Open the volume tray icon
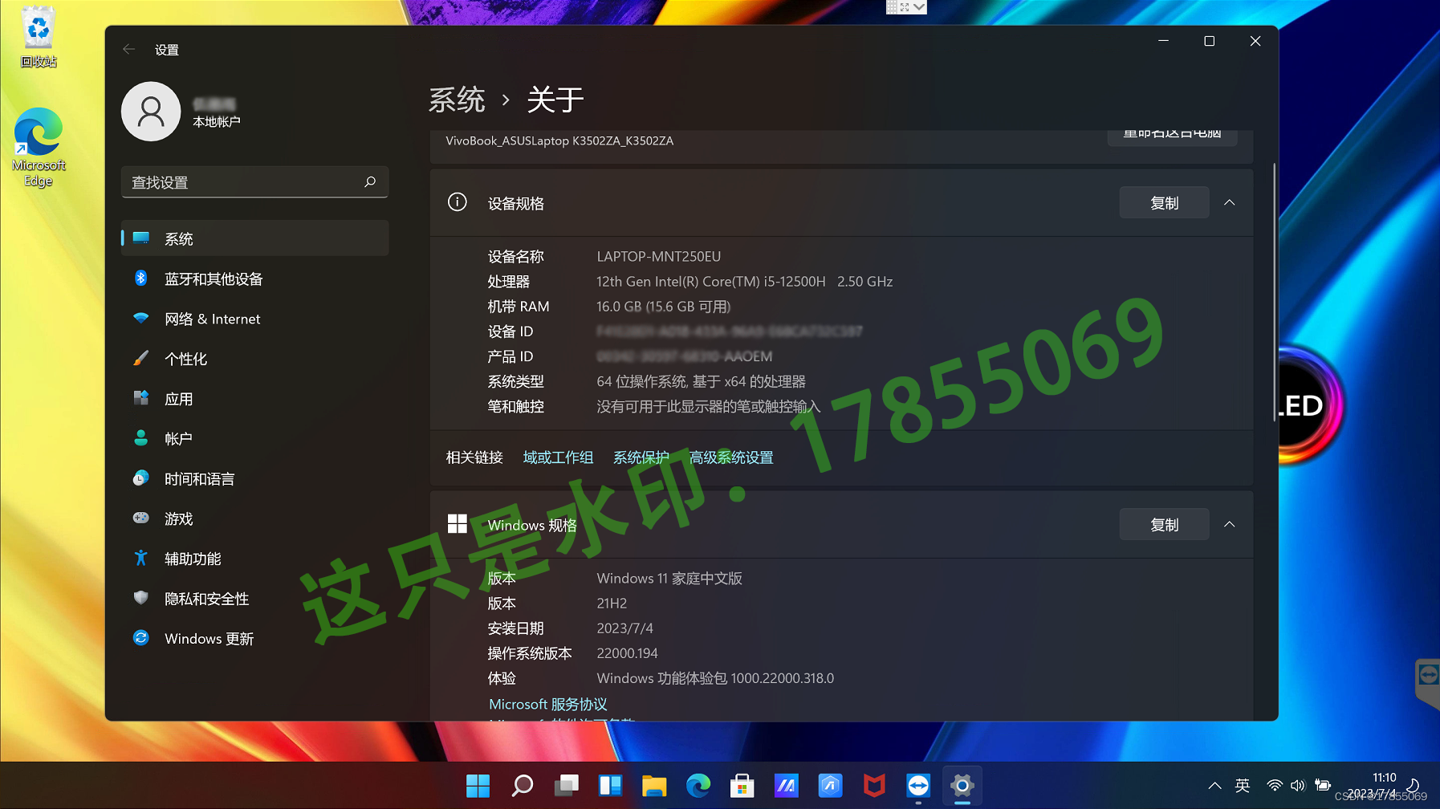 pyautogui.click(x=1297, y=786)
